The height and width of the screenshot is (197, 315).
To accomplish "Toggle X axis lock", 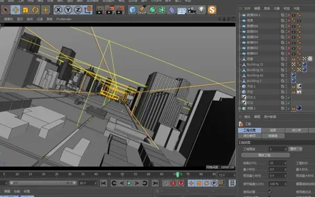I will coord(58,9).
